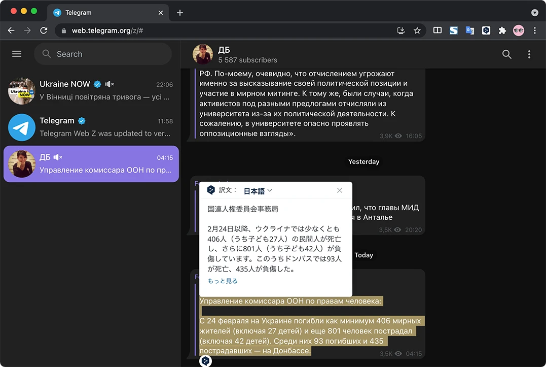Go forward in the browser

click(27, 30)
